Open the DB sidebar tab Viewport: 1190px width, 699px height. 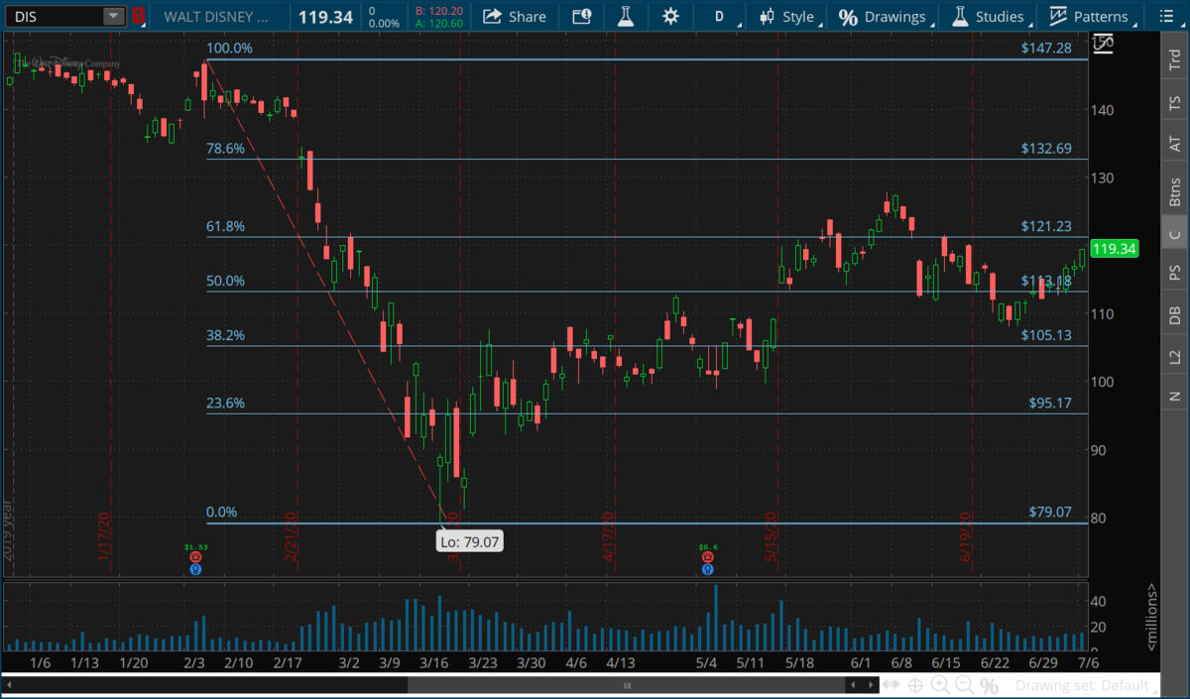coord(1175,314)
